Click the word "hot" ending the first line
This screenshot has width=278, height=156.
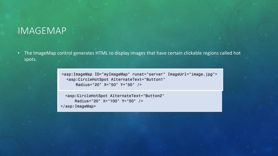point(237,53)
